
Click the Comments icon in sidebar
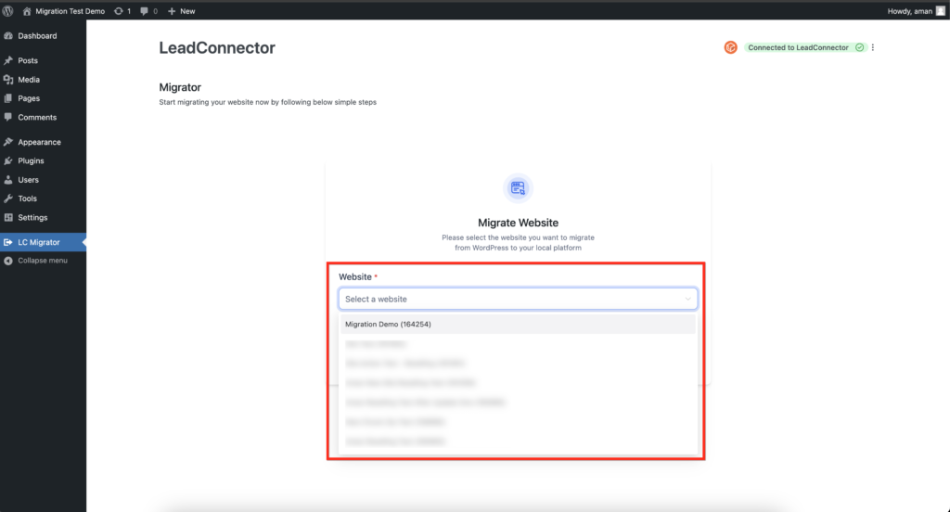tap(7, 117)
